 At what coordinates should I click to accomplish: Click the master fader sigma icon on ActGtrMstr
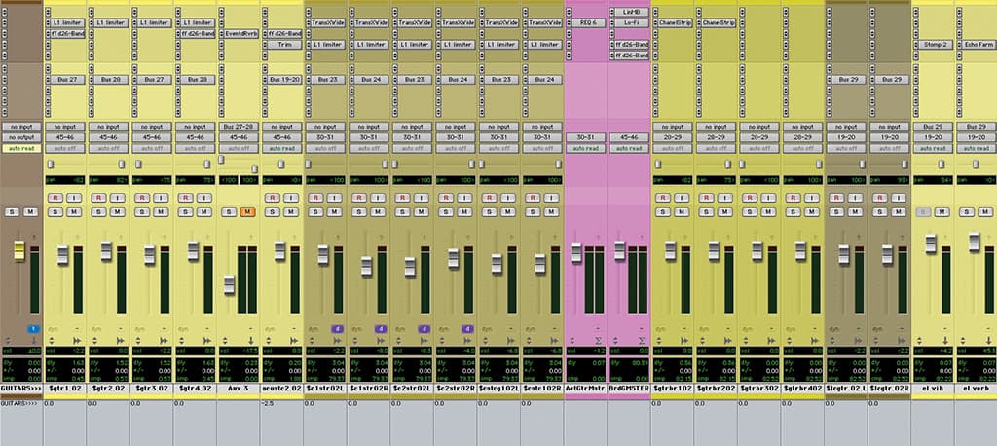point(598,341)
